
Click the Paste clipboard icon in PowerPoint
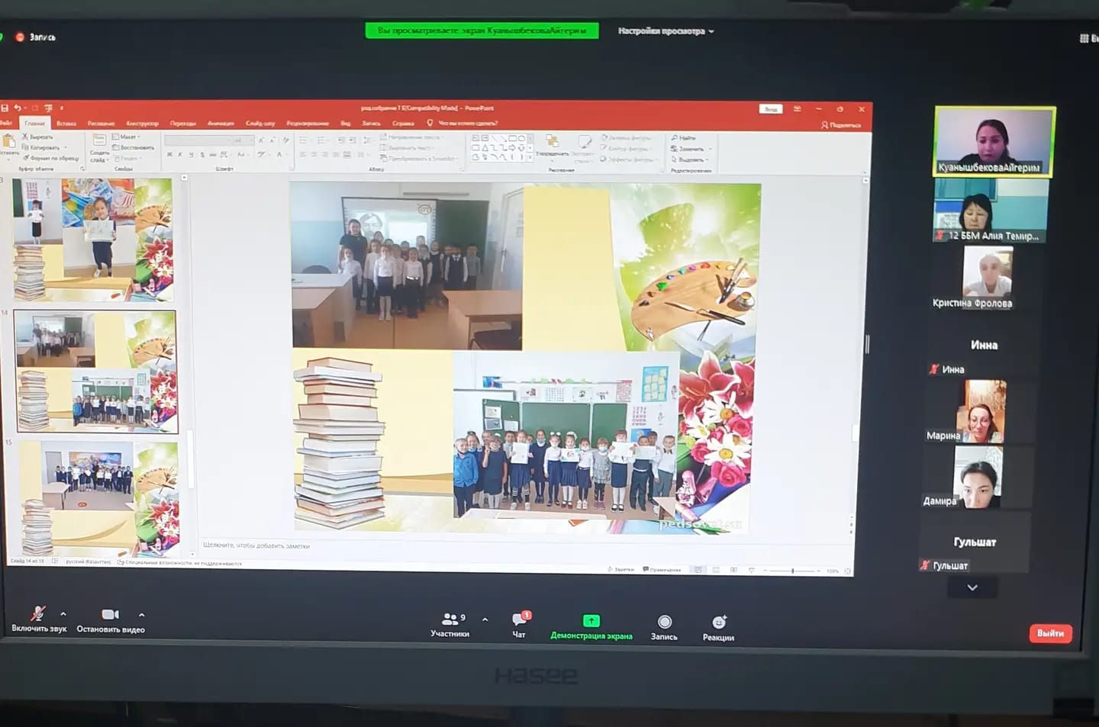[x=9, y=142]
